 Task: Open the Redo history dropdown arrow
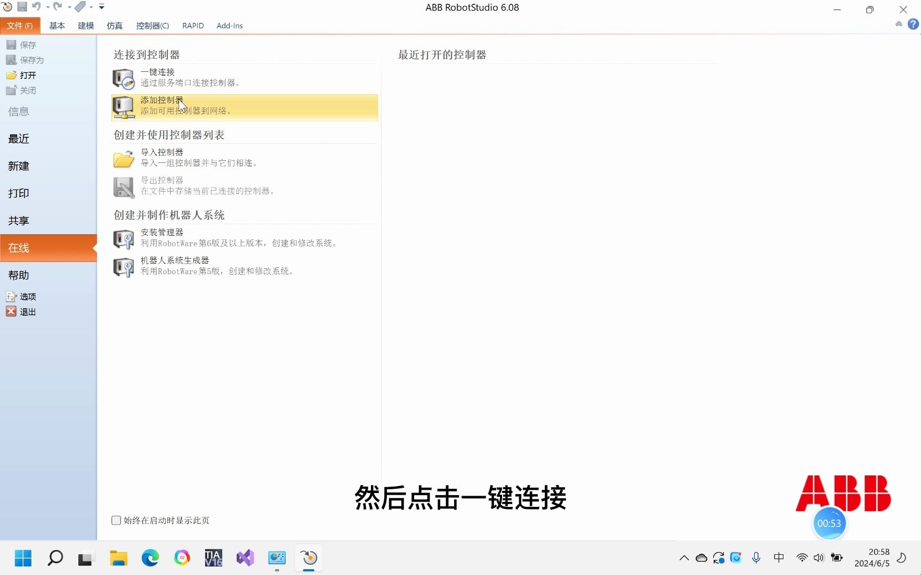pos(69,7)
